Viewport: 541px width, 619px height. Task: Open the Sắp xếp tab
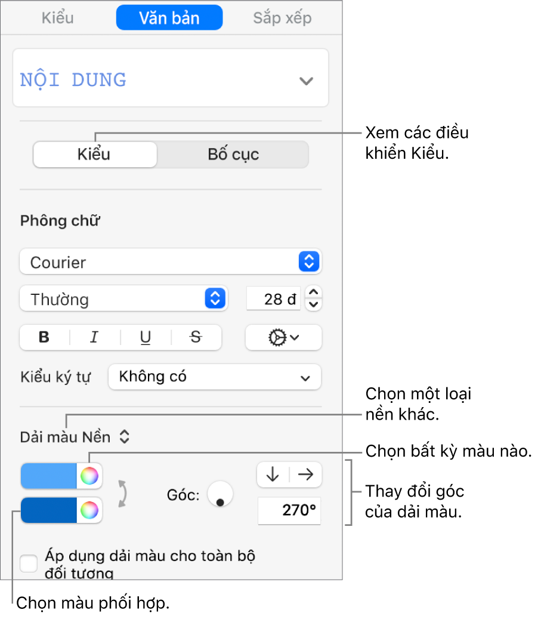click(x=282, y=18)
